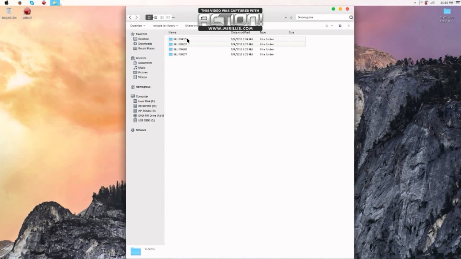This screenshot has width=461, height=259.
Task: Open the red Action! icon in top bar
Action: point(44,3)
